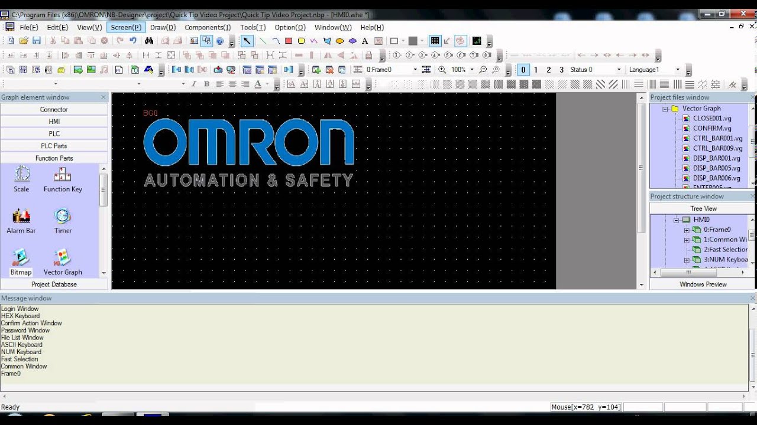This screenshot has height=425, width=757.
Task: Add an Alarm Bar component
Action: tap(21, 221)
